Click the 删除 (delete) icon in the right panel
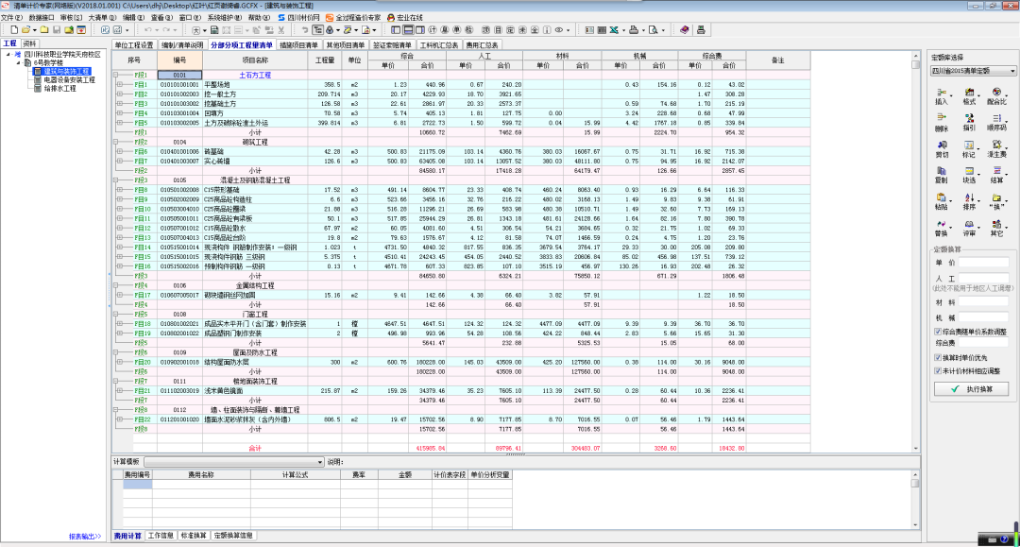 942,123
